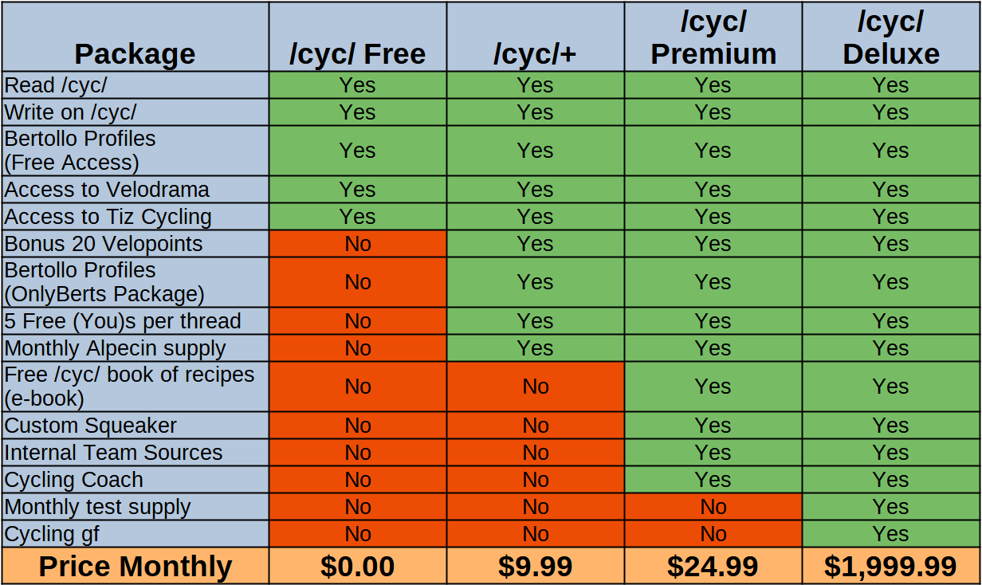Viewport: 982px width, 585px height.
Task: Click "Yes" for Cycling gf under Deluxe
Action: point(891,534)
